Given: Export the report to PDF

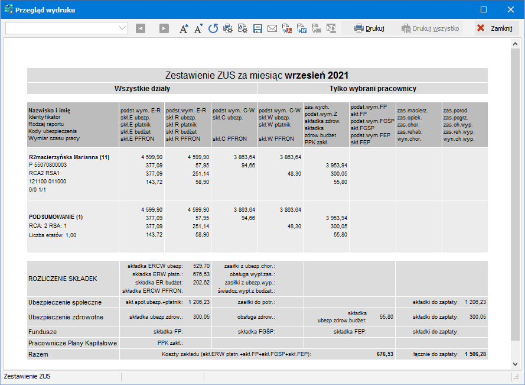Looking at the screenshot, I should coord(287,28).
